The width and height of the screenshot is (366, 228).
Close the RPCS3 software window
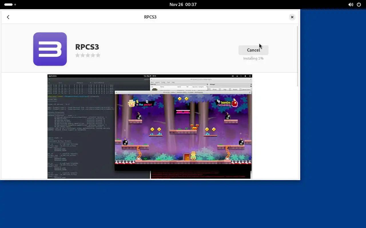(x=292, y=17)
